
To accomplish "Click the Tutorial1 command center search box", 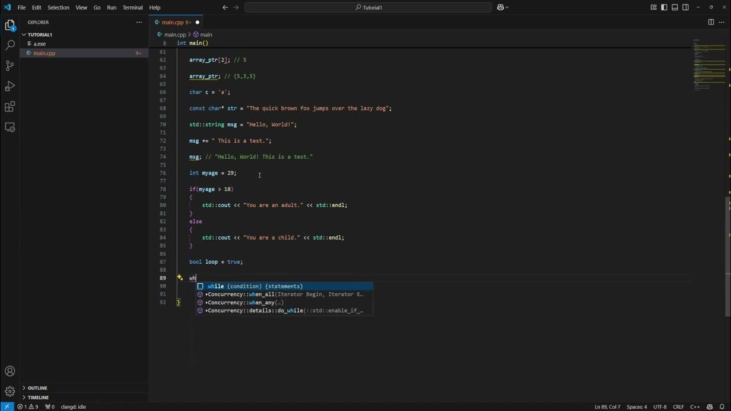I will click(368, 7).
